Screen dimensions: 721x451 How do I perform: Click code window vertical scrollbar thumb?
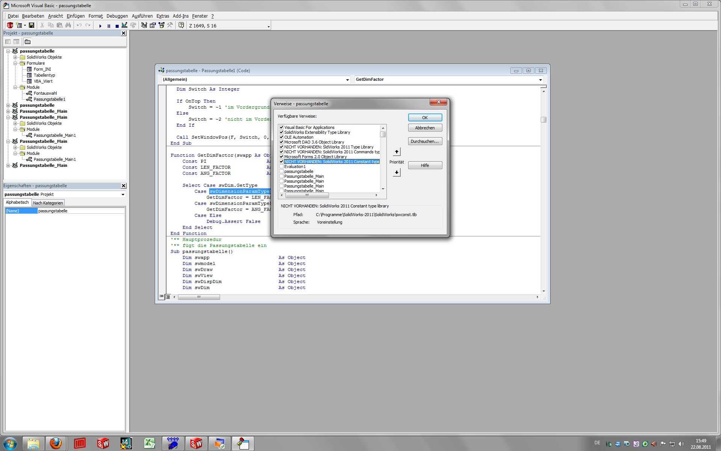[x=543, y=120]
